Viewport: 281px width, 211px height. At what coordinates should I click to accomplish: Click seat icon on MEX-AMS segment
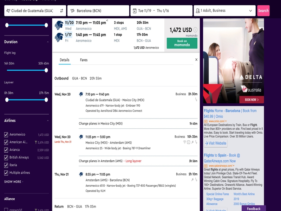tap(196, 142)
